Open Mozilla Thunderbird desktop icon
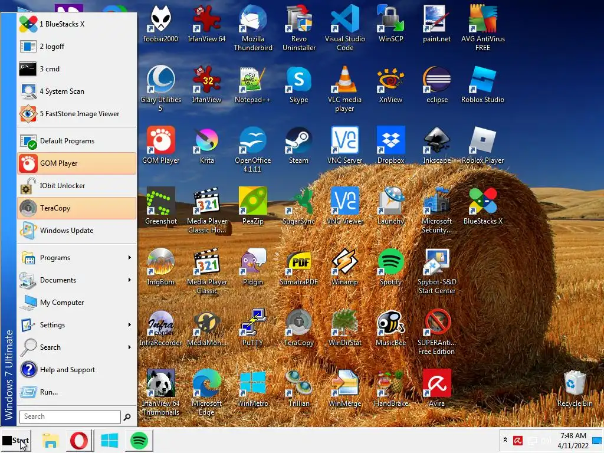 252,28
